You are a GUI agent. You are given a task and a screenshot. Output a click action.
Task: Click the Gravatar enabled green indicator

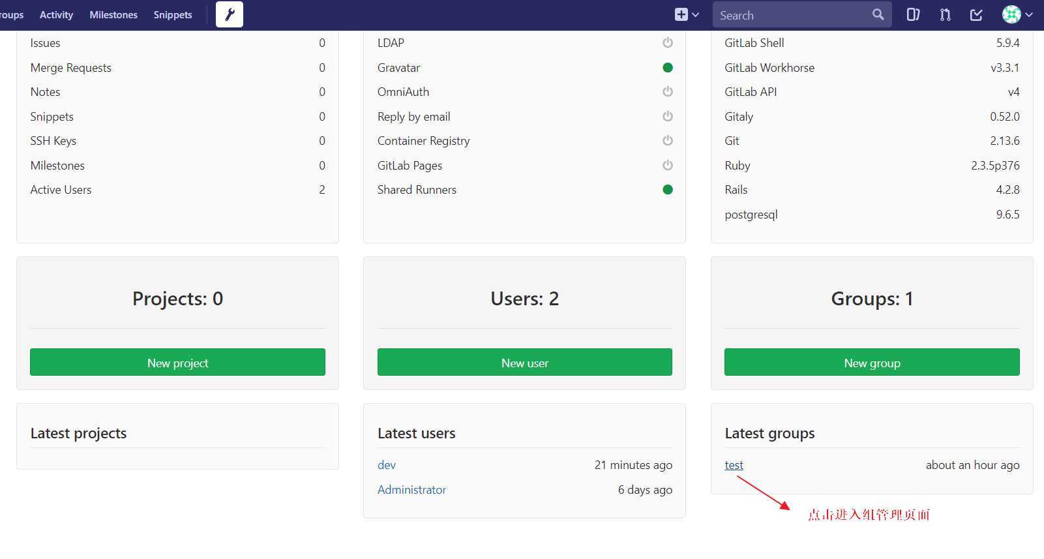pos(667,67)
